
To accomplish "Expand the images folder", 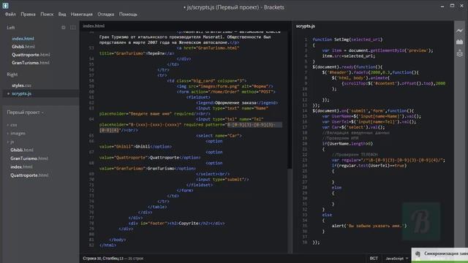I will 18,133.
